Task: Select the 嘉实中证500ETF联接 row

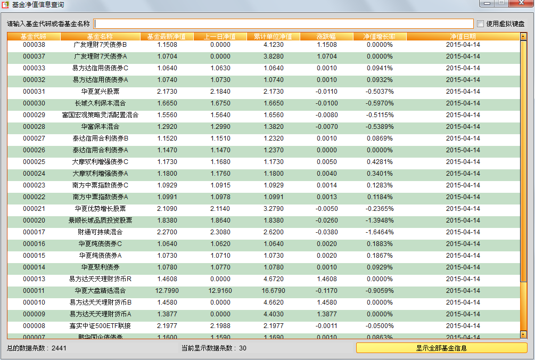Action: tap(100, 326)
